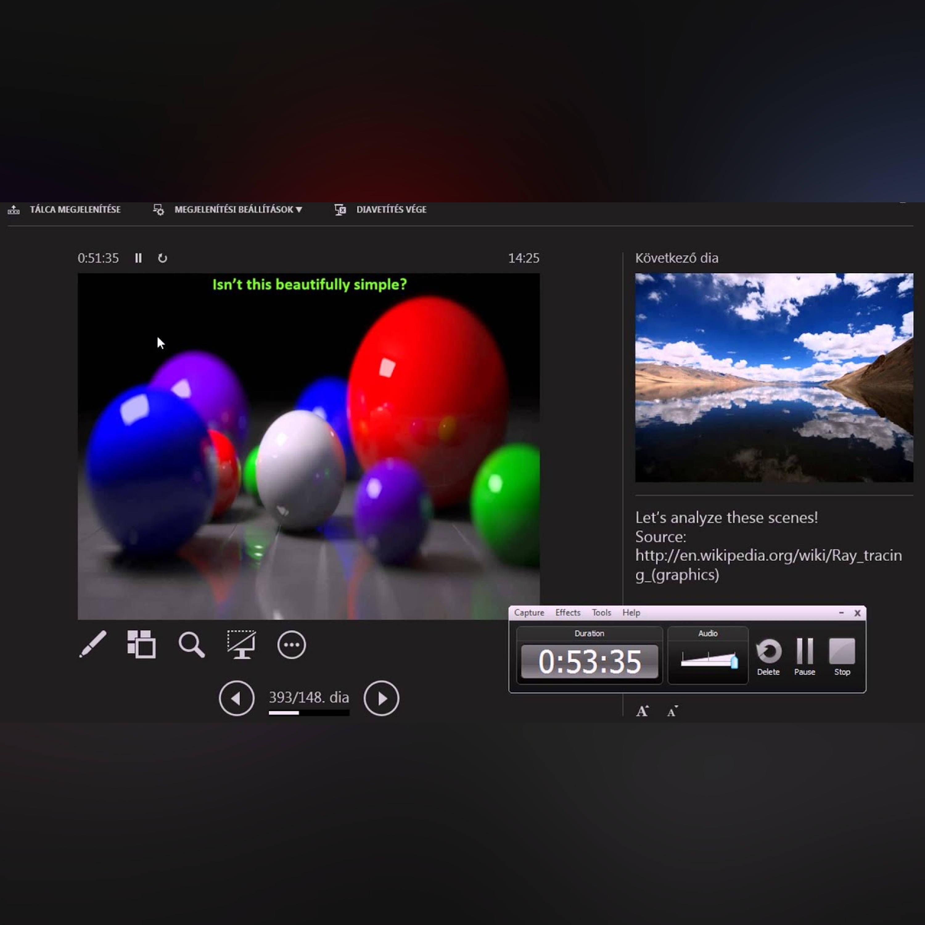
Task: Click Tálca megjelenítése to show taskbar
Action: point(64,209)
